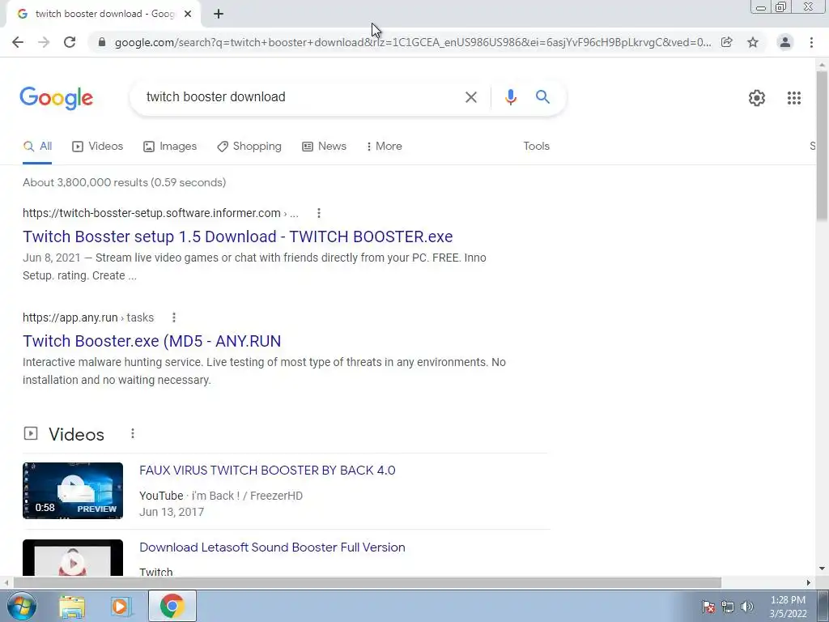Go back using the browser back arrow

pos(18,42)
